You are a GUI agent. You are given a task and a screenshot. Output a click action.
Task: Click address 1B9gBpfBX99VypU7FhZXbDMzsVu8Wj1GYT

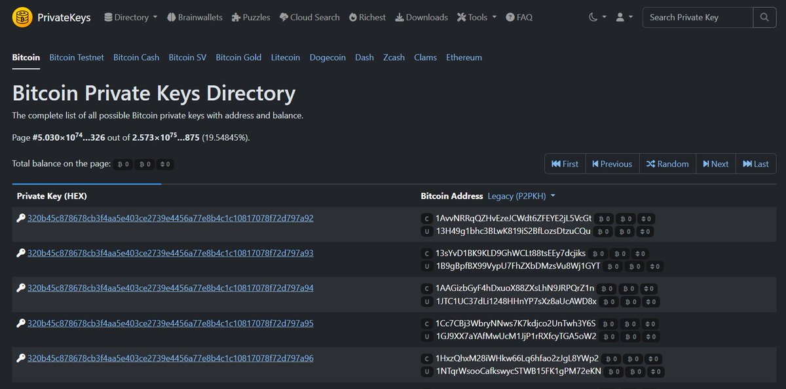[x=517, y=267]
